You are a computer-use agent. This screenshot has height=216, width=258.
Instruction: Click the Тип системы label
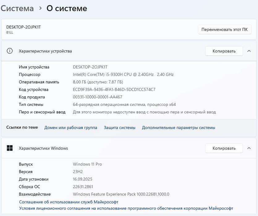coord(31,105)
